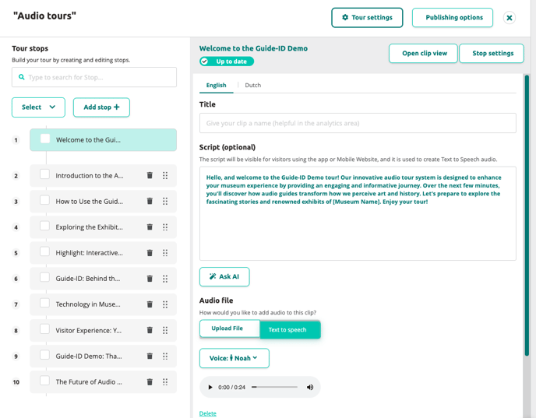Select checkbox of 'How to Use the Guid...'
Image resolution: width=536 pixels, height=418 pixels.
coord(44,200)
